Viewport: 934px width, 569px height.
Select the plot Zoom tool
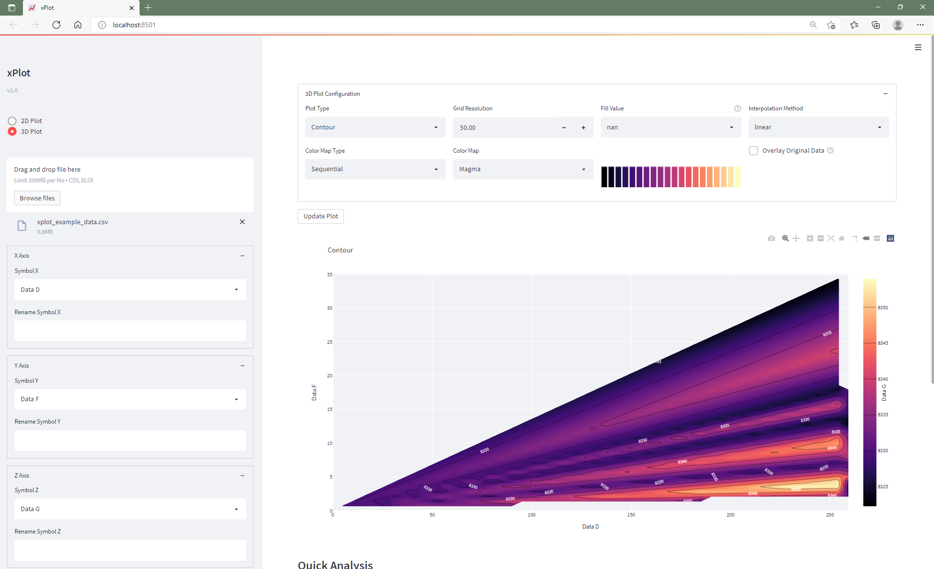(x=785, y=238)
